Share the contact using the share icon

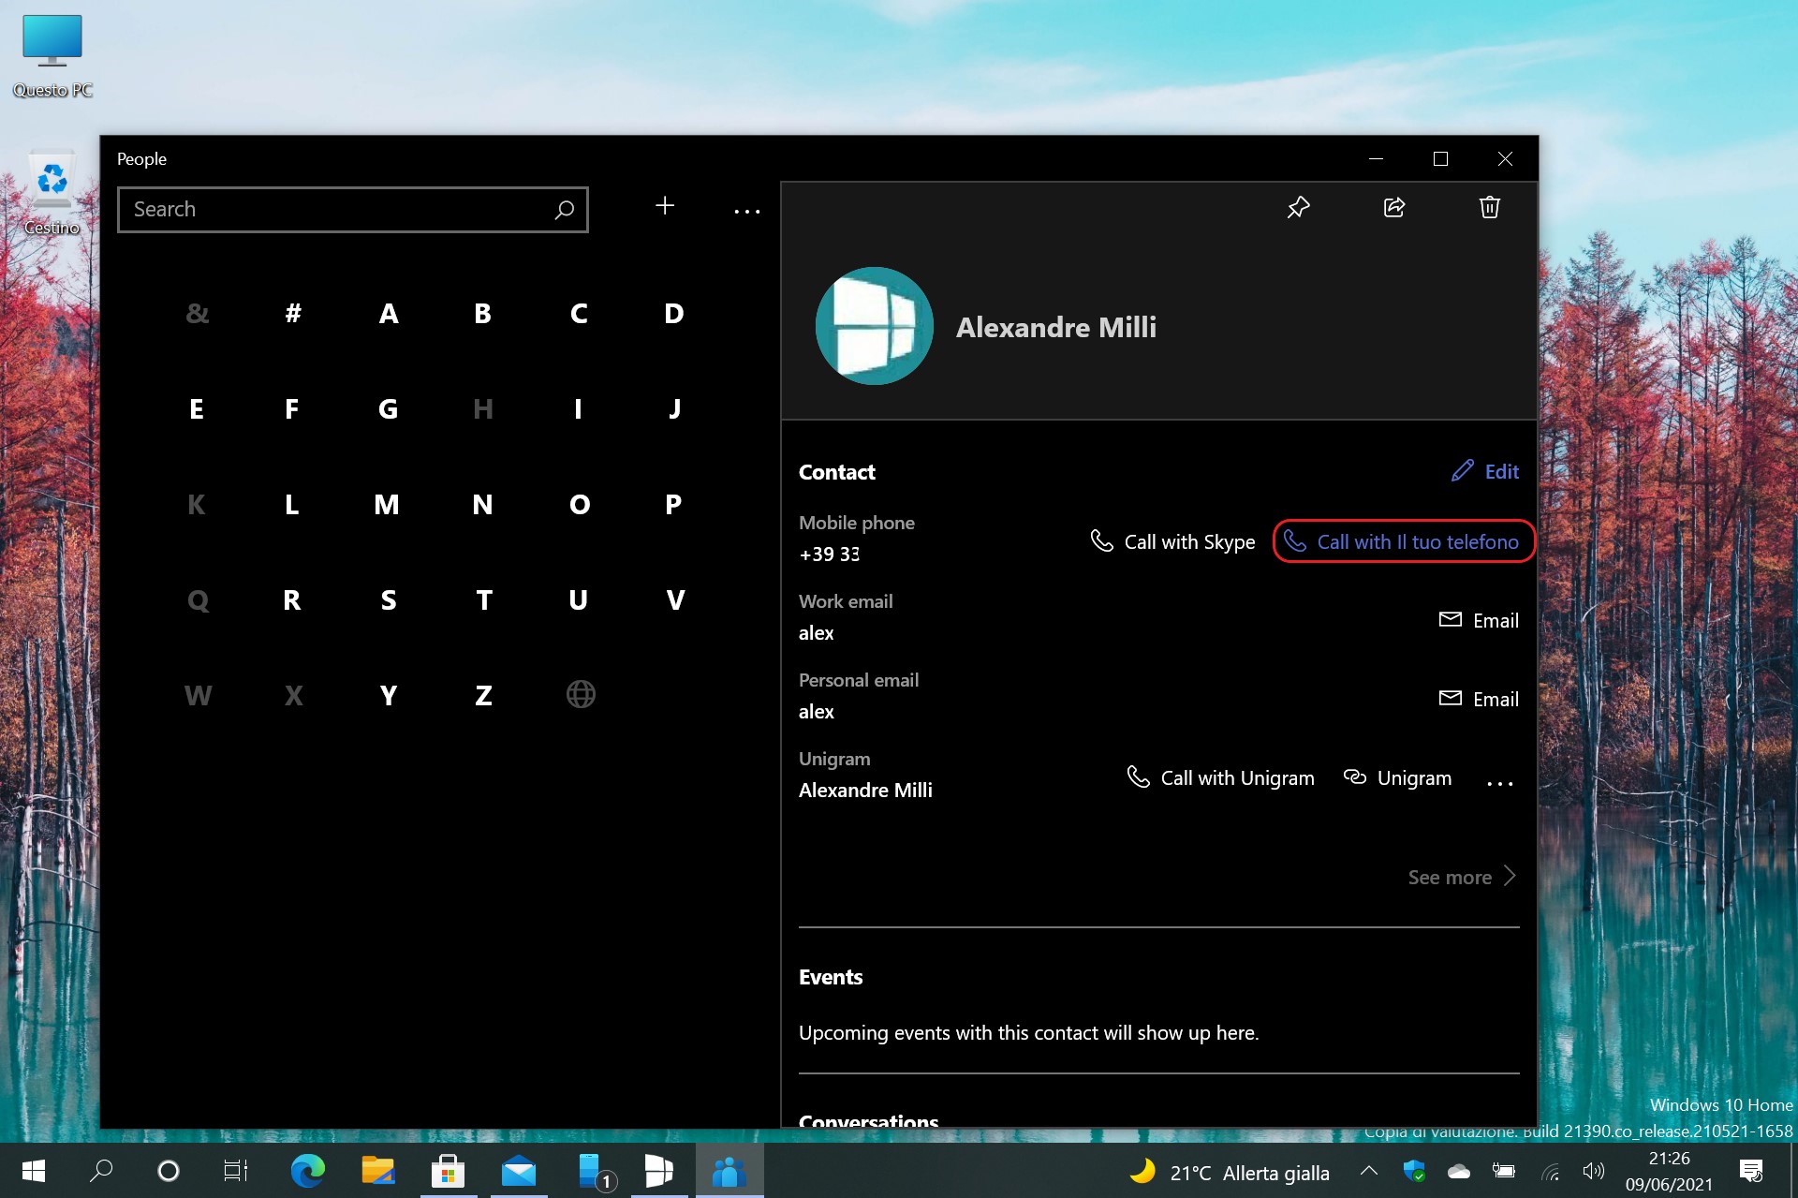1394,207
